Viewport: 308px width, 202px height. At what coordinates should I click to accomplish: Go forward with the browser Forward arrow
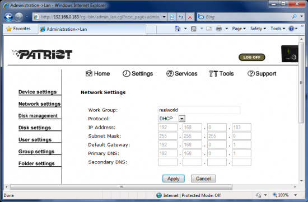pos(19,17)
